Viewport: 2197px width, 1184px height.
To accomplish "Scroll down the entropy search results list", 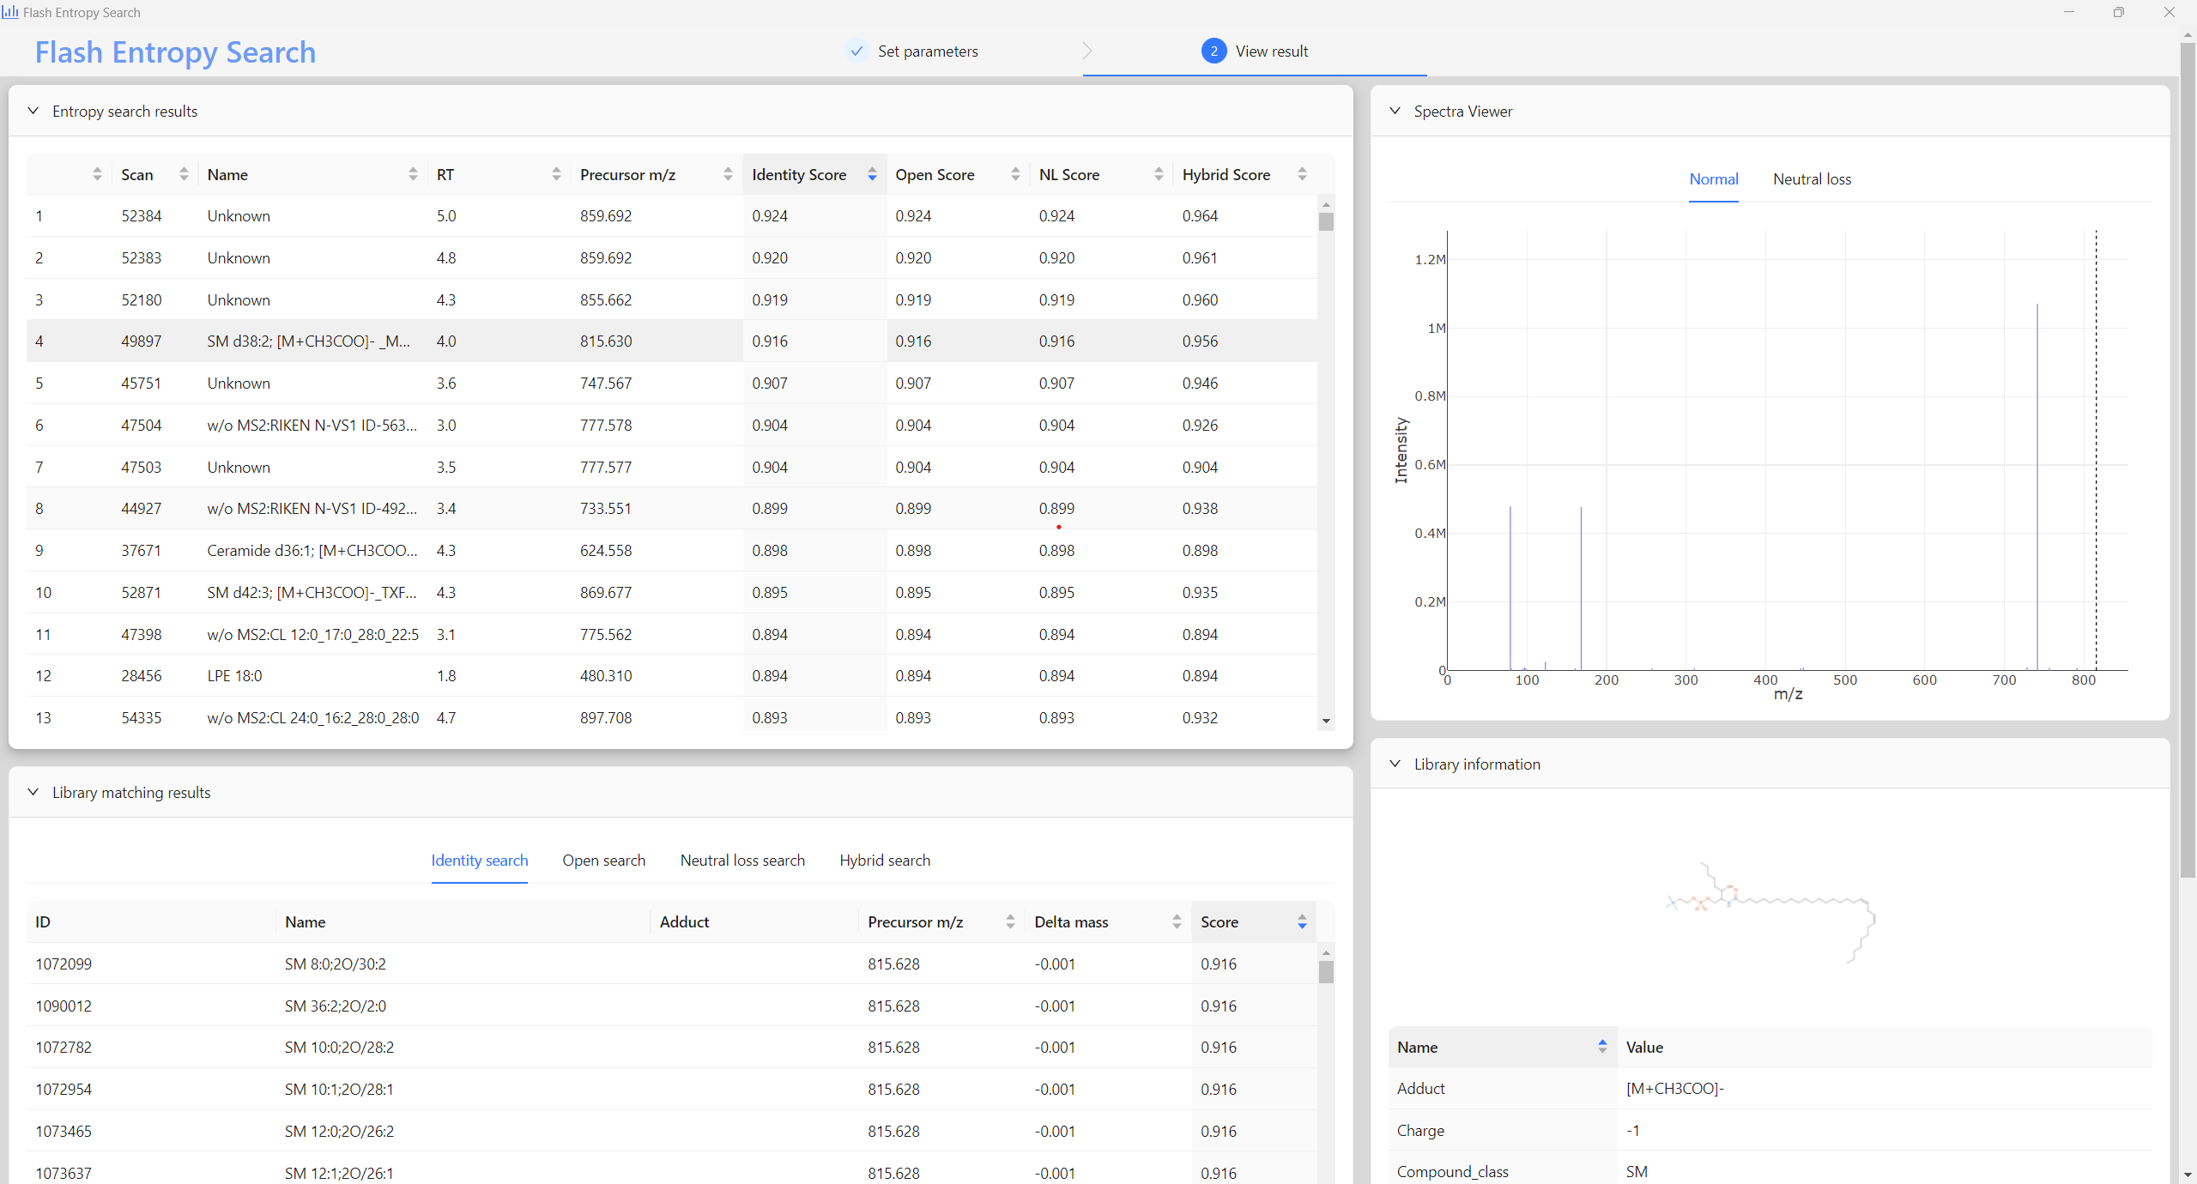I will (1323, 719).
